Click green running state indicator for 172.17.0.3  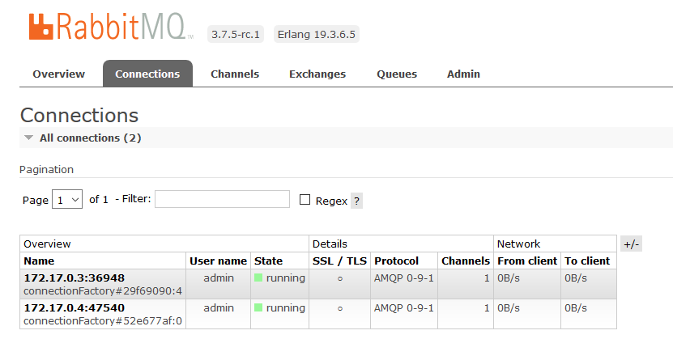pos(258,278)
